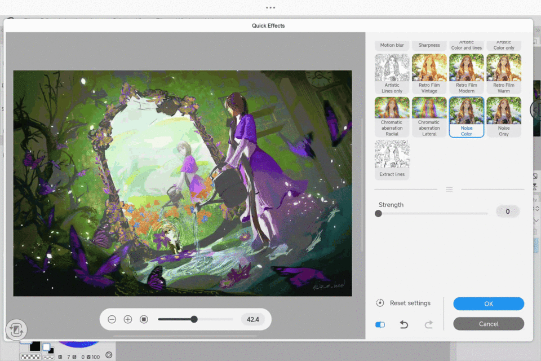Choose the Chromatic aberration Radial effect
Viewport: 541px width, 361px height.
(x=392, y=117)
